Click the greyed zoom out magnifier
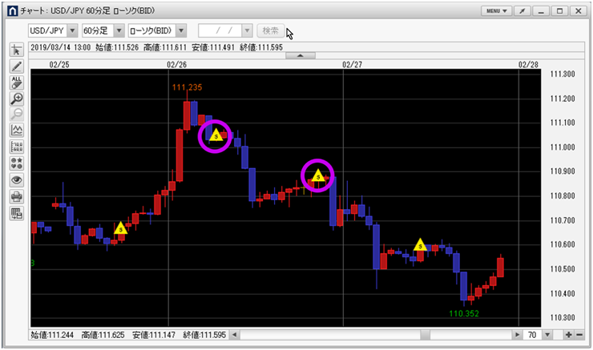 click(x=17, y=115)
